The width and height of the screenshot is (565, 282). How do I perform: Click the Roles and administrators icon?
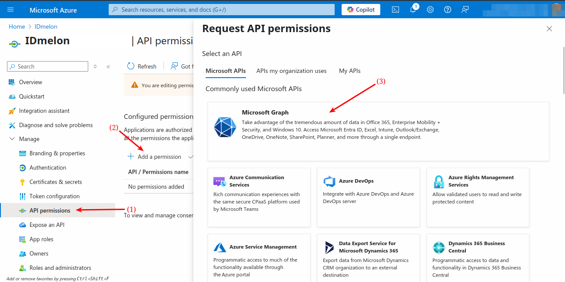[22, 268]
